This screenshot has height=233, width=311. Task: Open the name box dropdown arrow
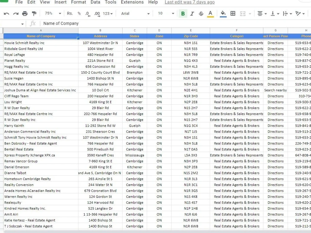(x=22, y=24)
